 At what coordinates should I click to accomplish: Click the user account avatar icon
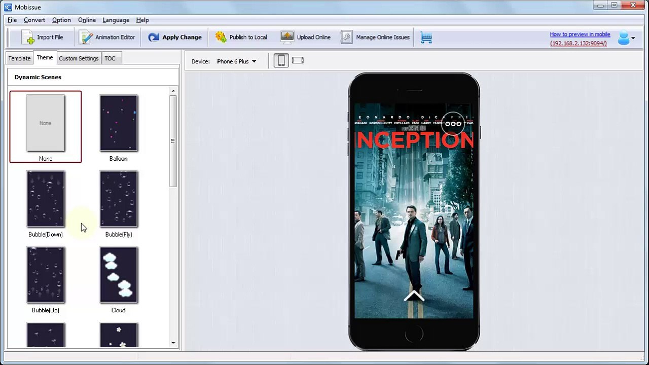pyautogui.click(x=624, y=38)
